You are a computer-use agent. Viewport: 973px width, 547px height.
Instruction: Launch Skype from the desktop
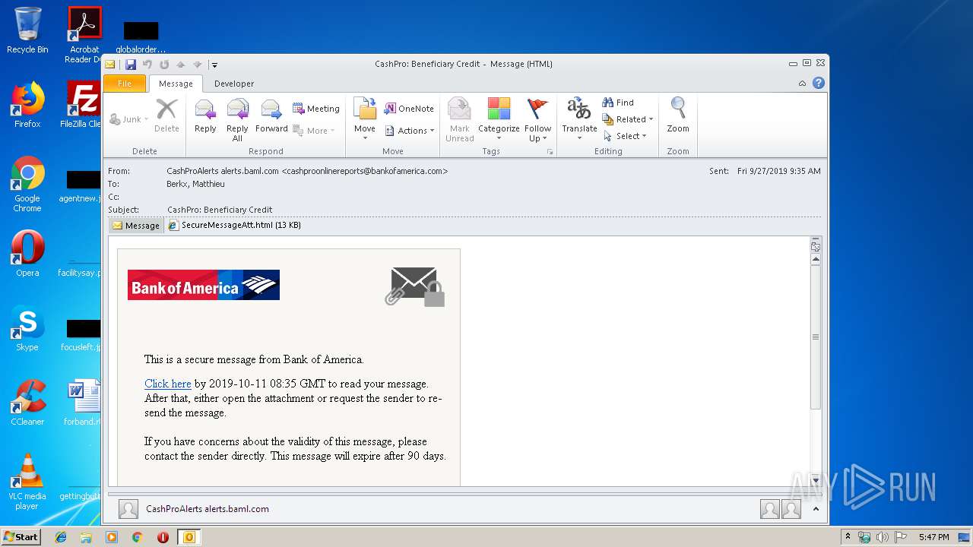[27, 329]
